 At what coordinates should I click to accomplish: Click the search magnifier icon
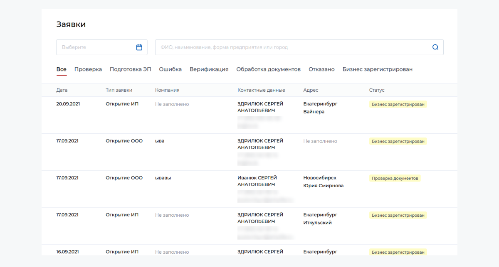(x=435, y=47)
